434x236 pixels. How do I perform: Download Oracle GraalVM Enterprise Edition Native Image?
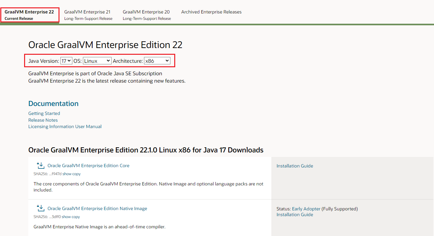point(97,208)
